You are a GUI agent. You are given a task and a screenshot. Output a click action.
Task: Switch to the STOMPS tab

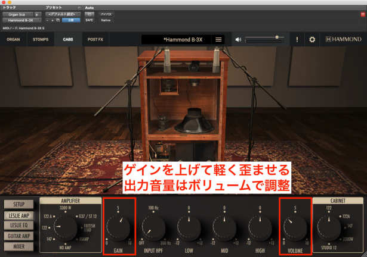click(x=41, y=39)
